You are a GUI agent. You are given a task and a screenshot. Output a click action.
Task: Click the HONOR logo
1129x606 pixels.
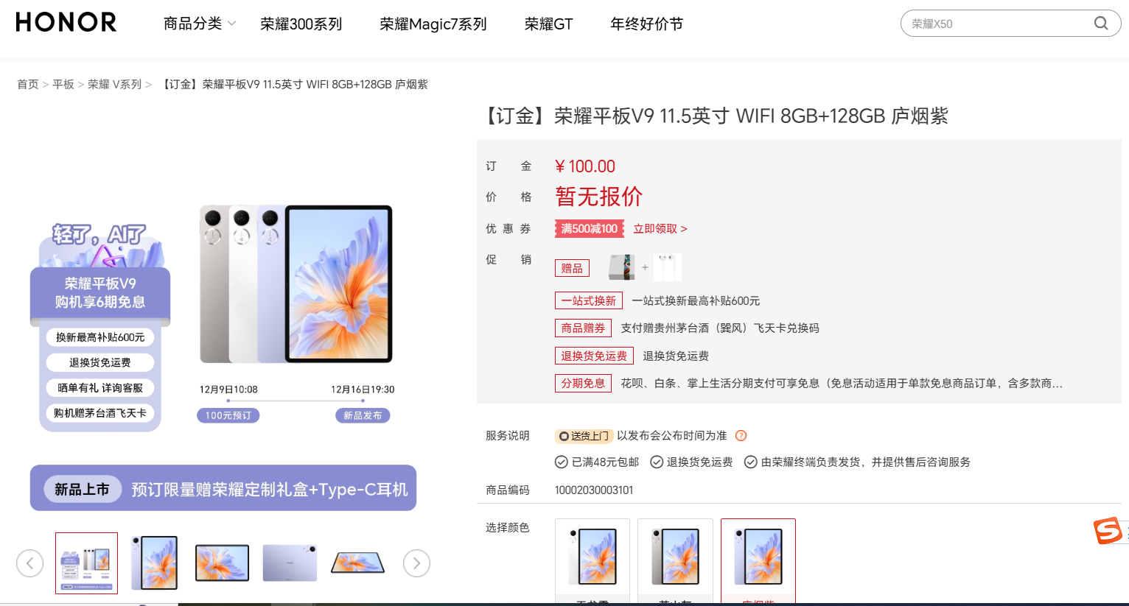[x=66, y=23]
